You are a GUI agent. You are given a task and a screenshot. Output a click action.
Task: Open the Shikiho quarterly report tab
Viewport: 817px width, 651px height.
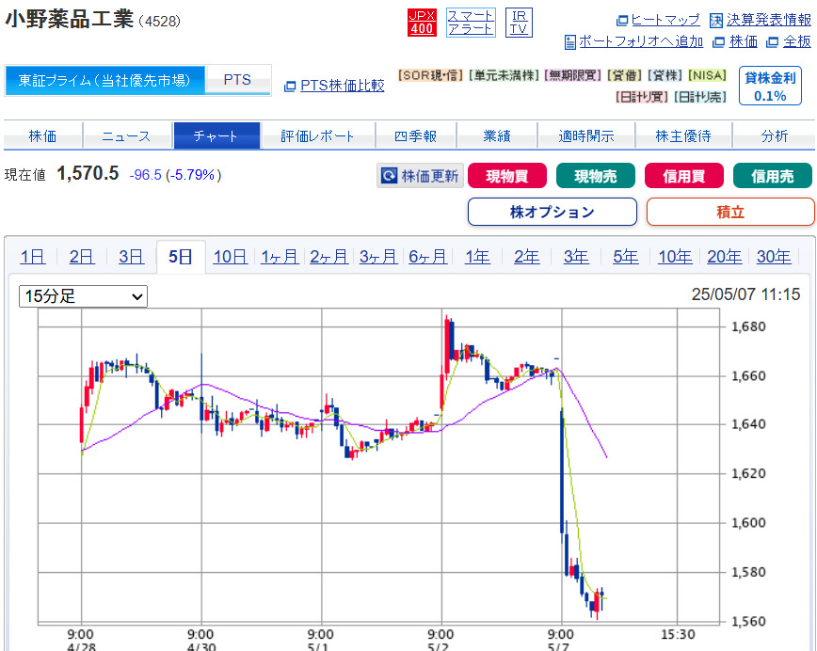click(416, 136)
